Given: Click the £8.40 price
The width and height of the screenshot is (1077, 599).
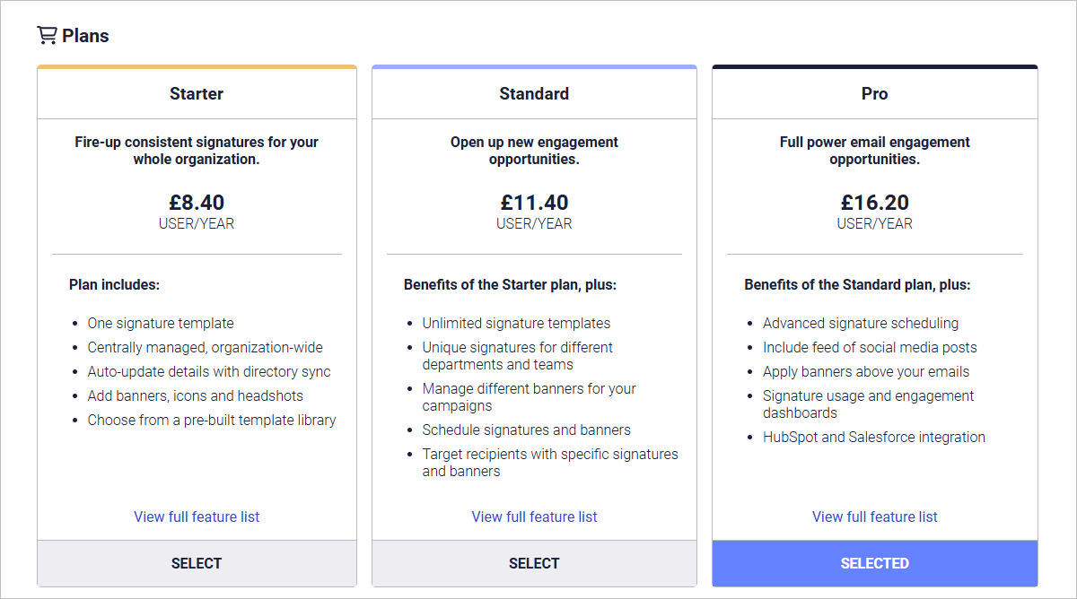Looking at the screenshot, I should [197, 203].
